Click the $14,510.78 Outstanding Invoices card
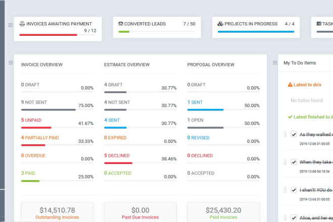Viewport: 333px width, 222px height. pyautogui.click(x=57, y=212)
